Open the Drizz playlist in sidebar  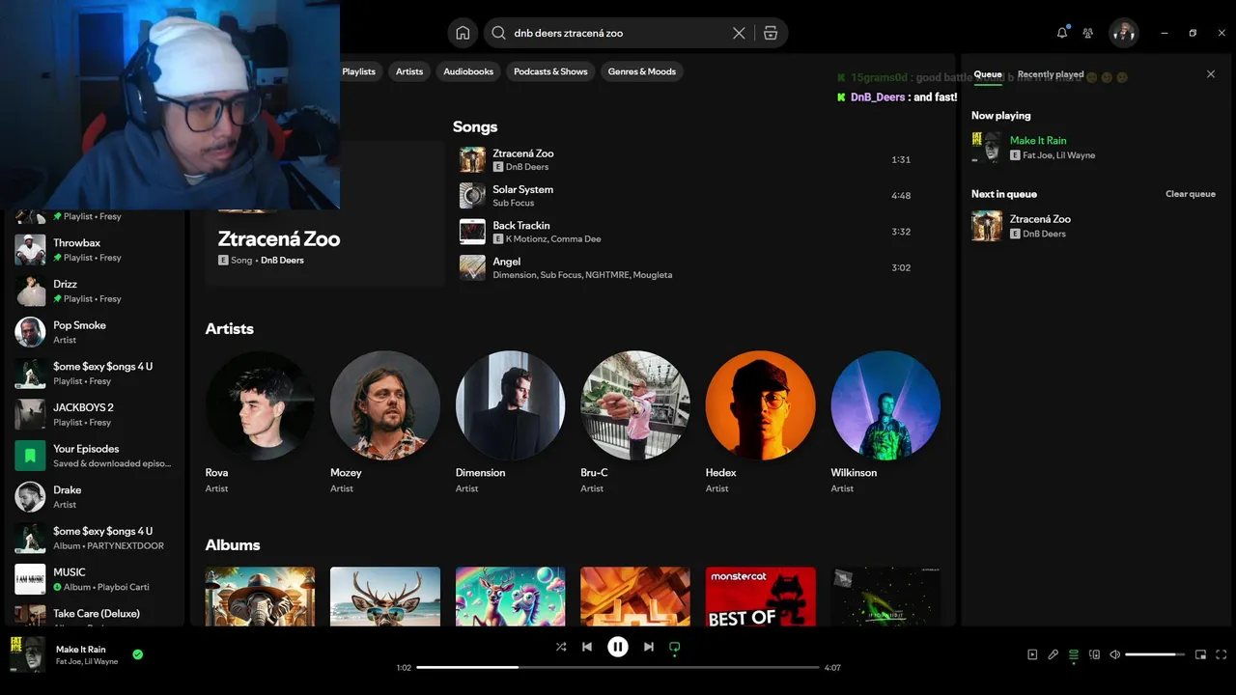pyautogui.click(x=94, y=292)
